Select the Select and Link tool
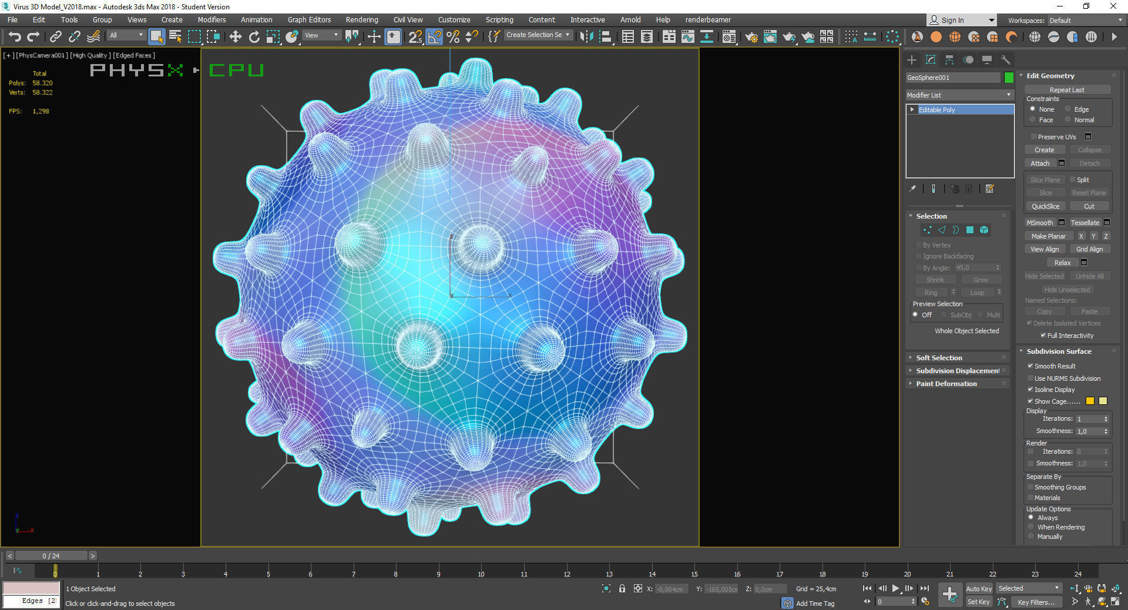 pos(55,37)
